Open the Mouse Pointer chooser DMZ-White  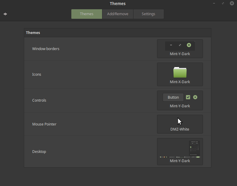[x=180, y=124]
